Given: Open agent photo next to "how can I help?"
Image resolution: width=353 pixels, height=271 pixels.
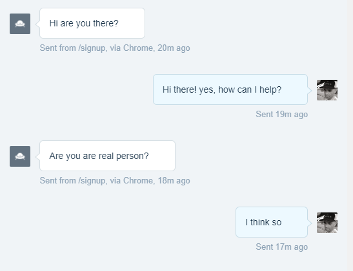Looking at the screenshot, I should (x=327, y=90).
